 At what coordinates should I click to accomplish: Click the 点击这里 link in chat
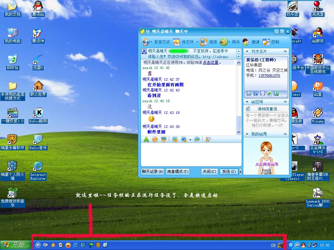coord(210,62)
